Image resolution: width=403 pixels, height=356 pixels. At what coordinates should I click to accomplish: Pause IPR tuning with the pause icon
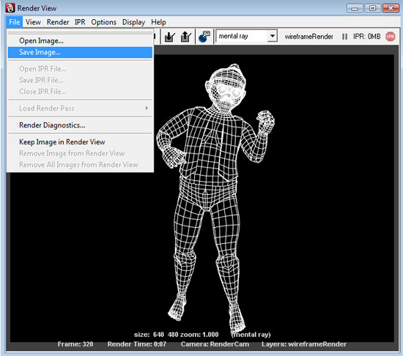(x=344, y=37)
